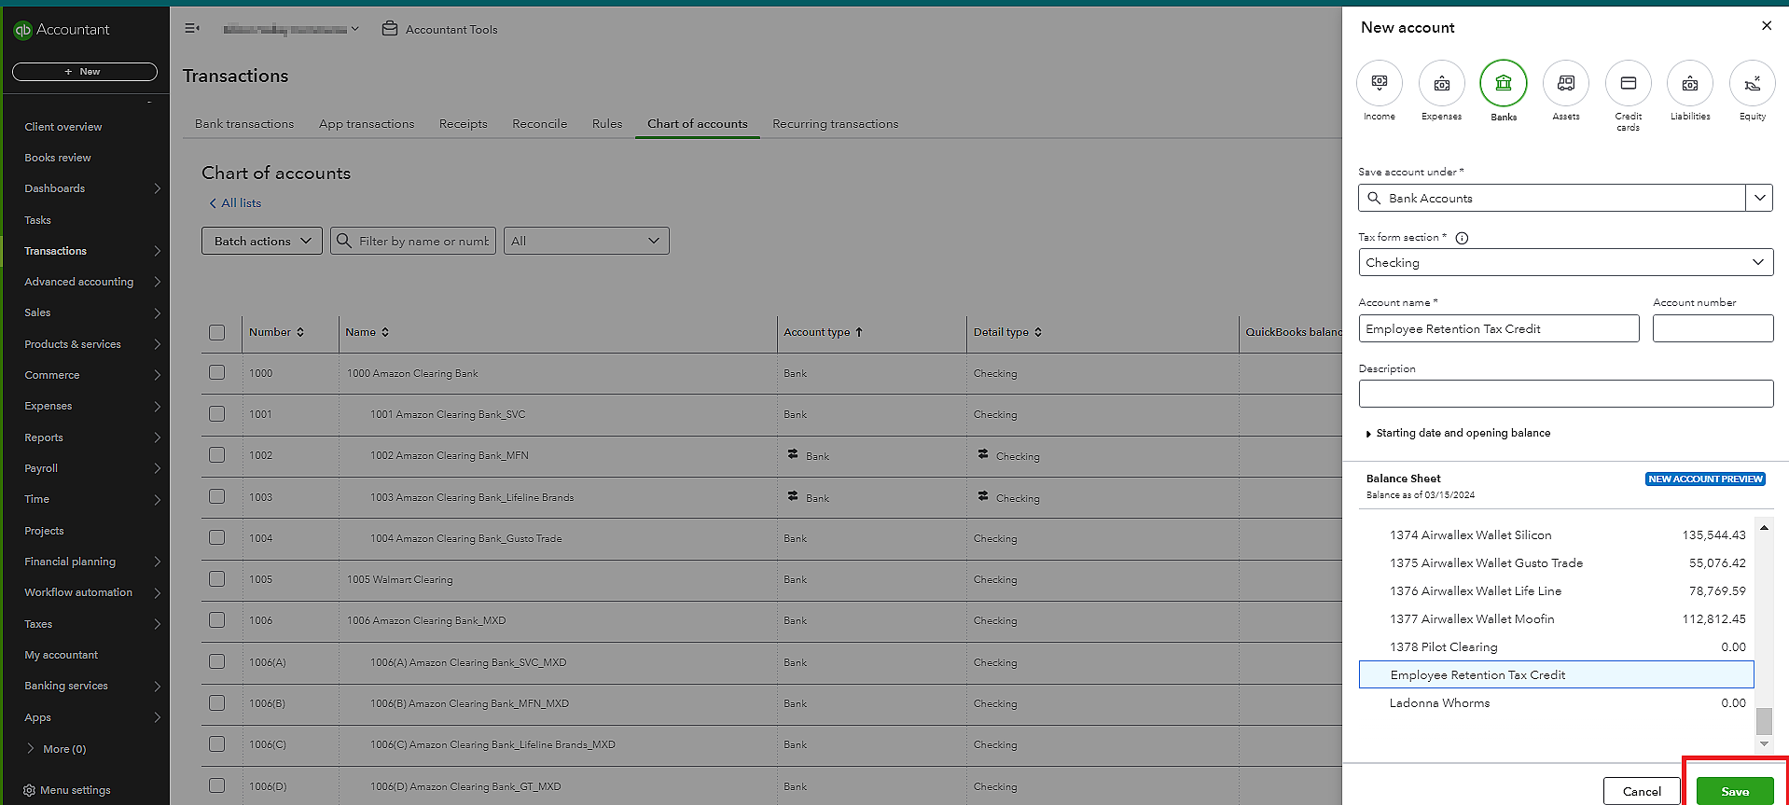This screenshot has height=805, width=1789.
Task: Expand the More (0) section
Action: [x=56, y=749]
